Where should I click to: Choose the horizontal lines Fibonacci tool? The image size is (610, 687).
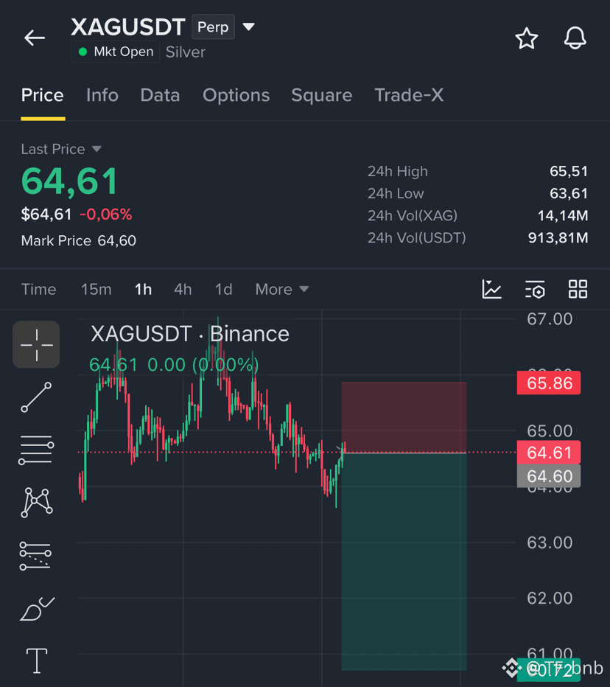(x=36, y=450)
